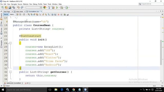Click Shift Line Left icon
This screenshot has width=164, height=92.
[x=52, y=15]
